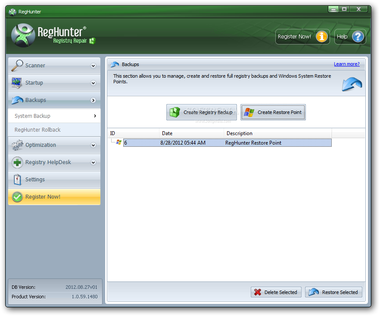Select the RegHunter Rollback submenu item

[x=54, y=130]
